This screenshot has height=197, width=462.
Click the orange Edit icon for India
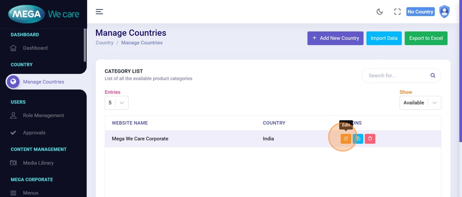click(346, 139)
